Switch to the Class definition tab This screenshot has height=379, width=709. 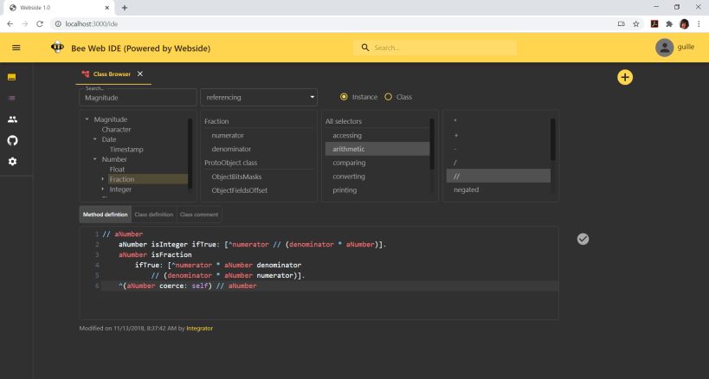(153, 214)
